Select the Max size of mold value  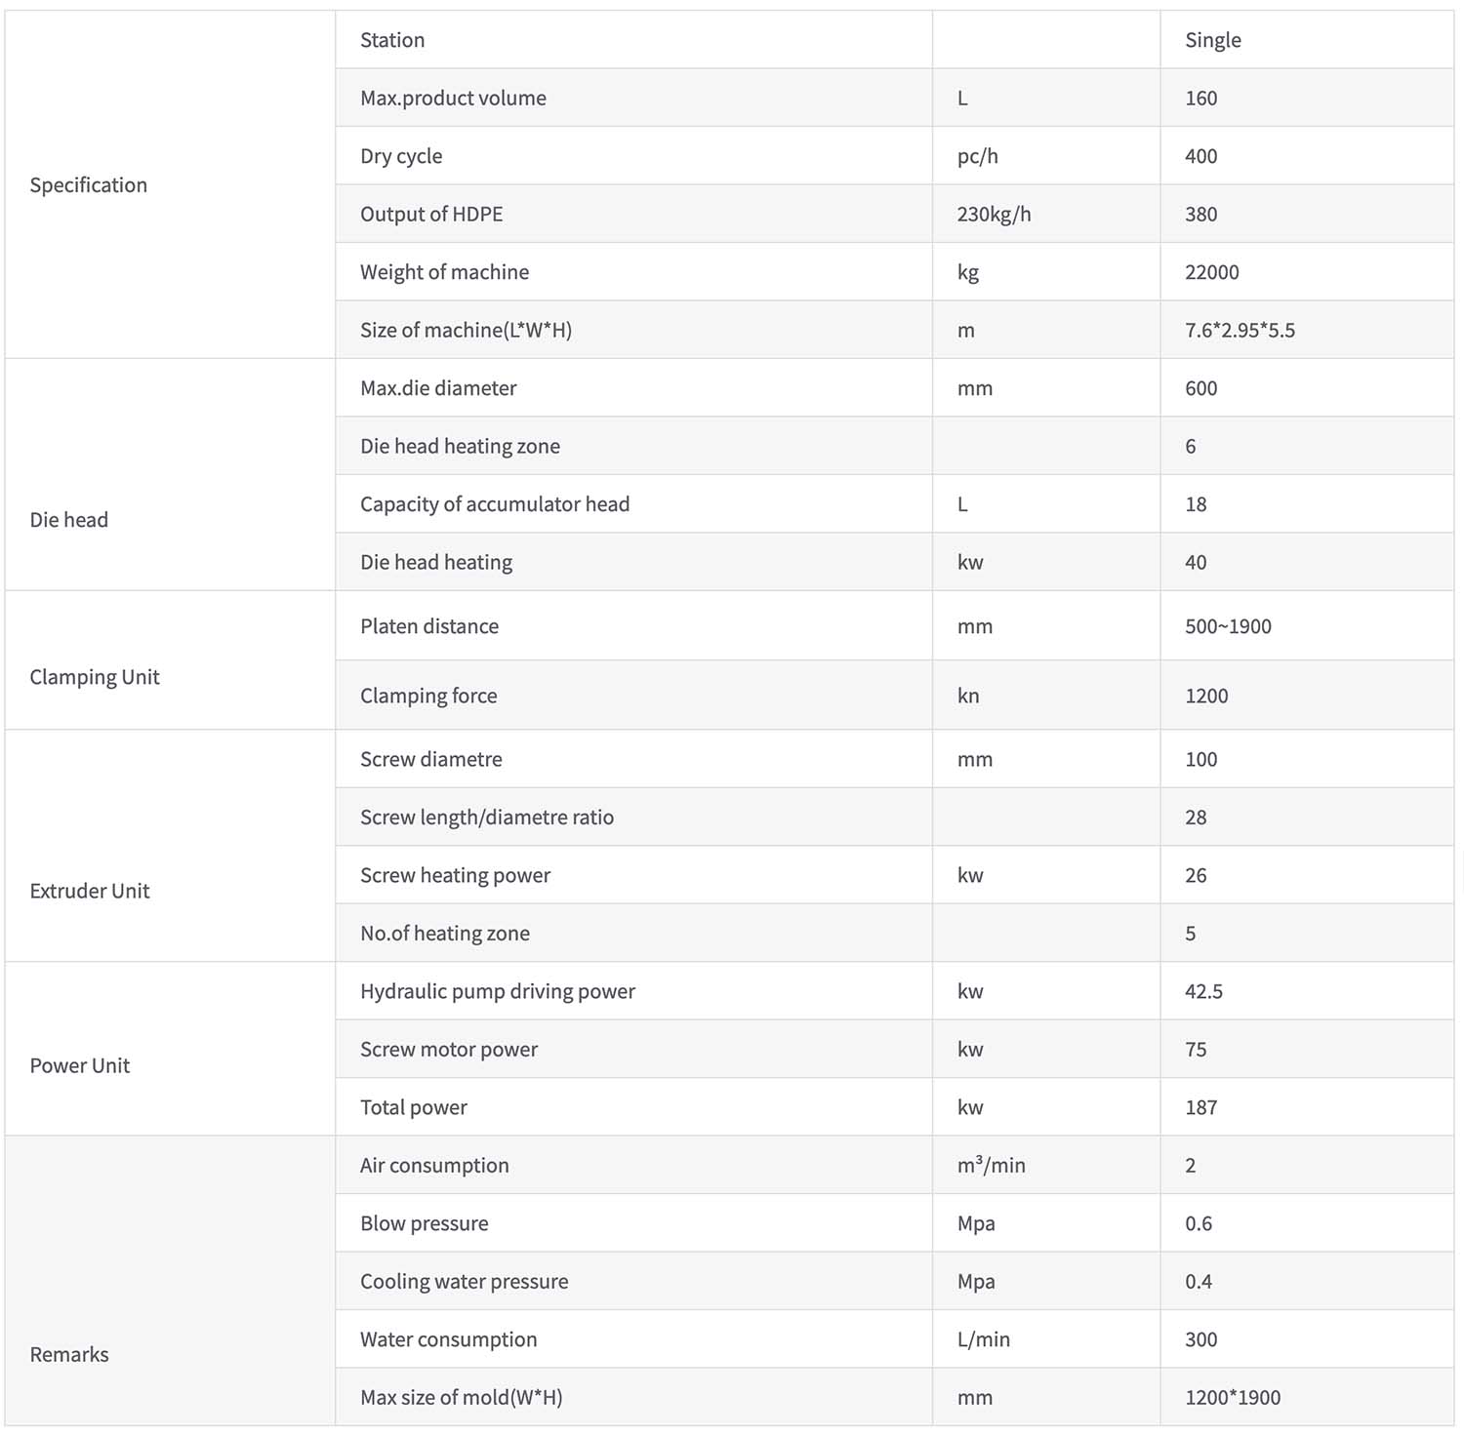click(1233, 1397)
